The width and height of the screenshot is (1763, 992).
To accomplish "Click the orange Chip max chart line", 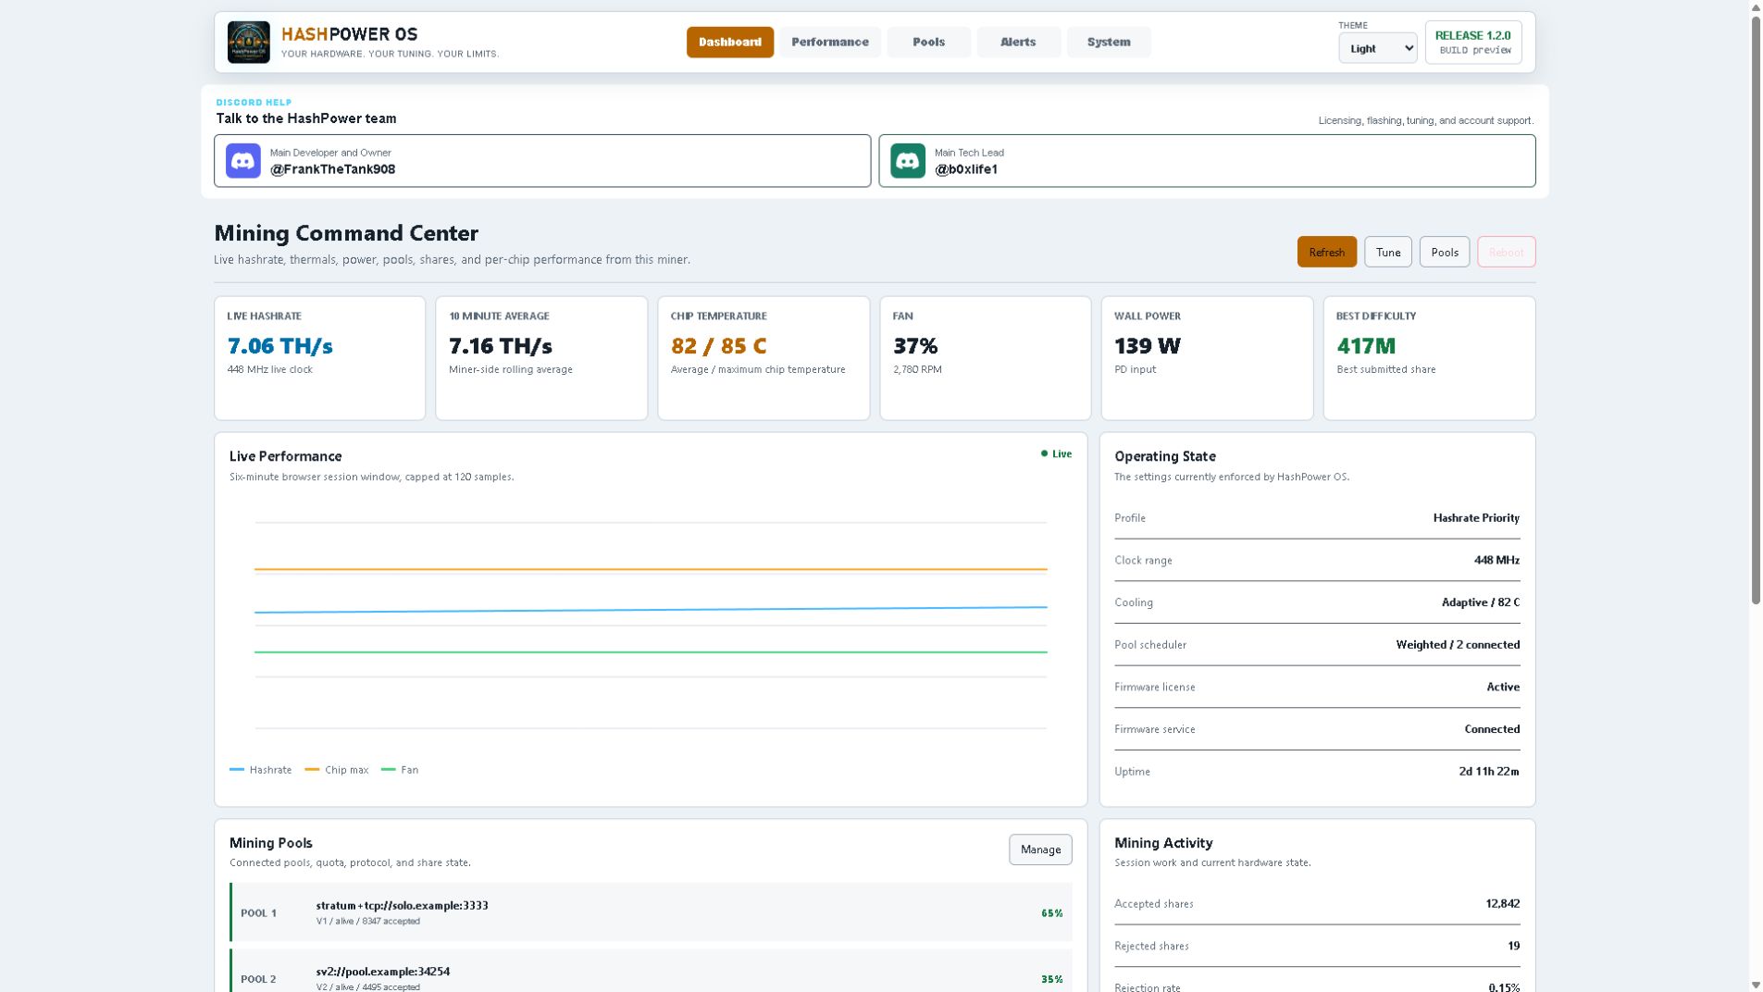I will [x=651, y=569].
